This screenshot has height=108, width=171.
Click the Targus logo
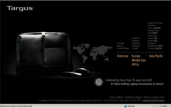click(20, 9)
